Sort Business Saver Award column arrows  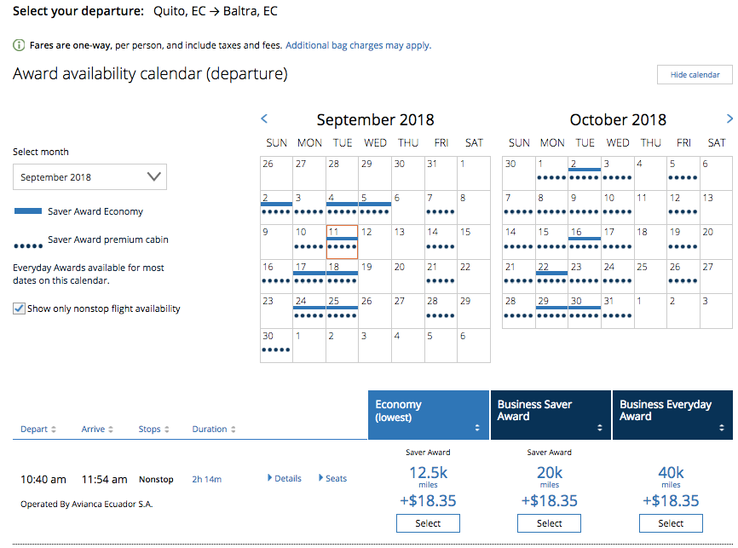tap(600, 428)
